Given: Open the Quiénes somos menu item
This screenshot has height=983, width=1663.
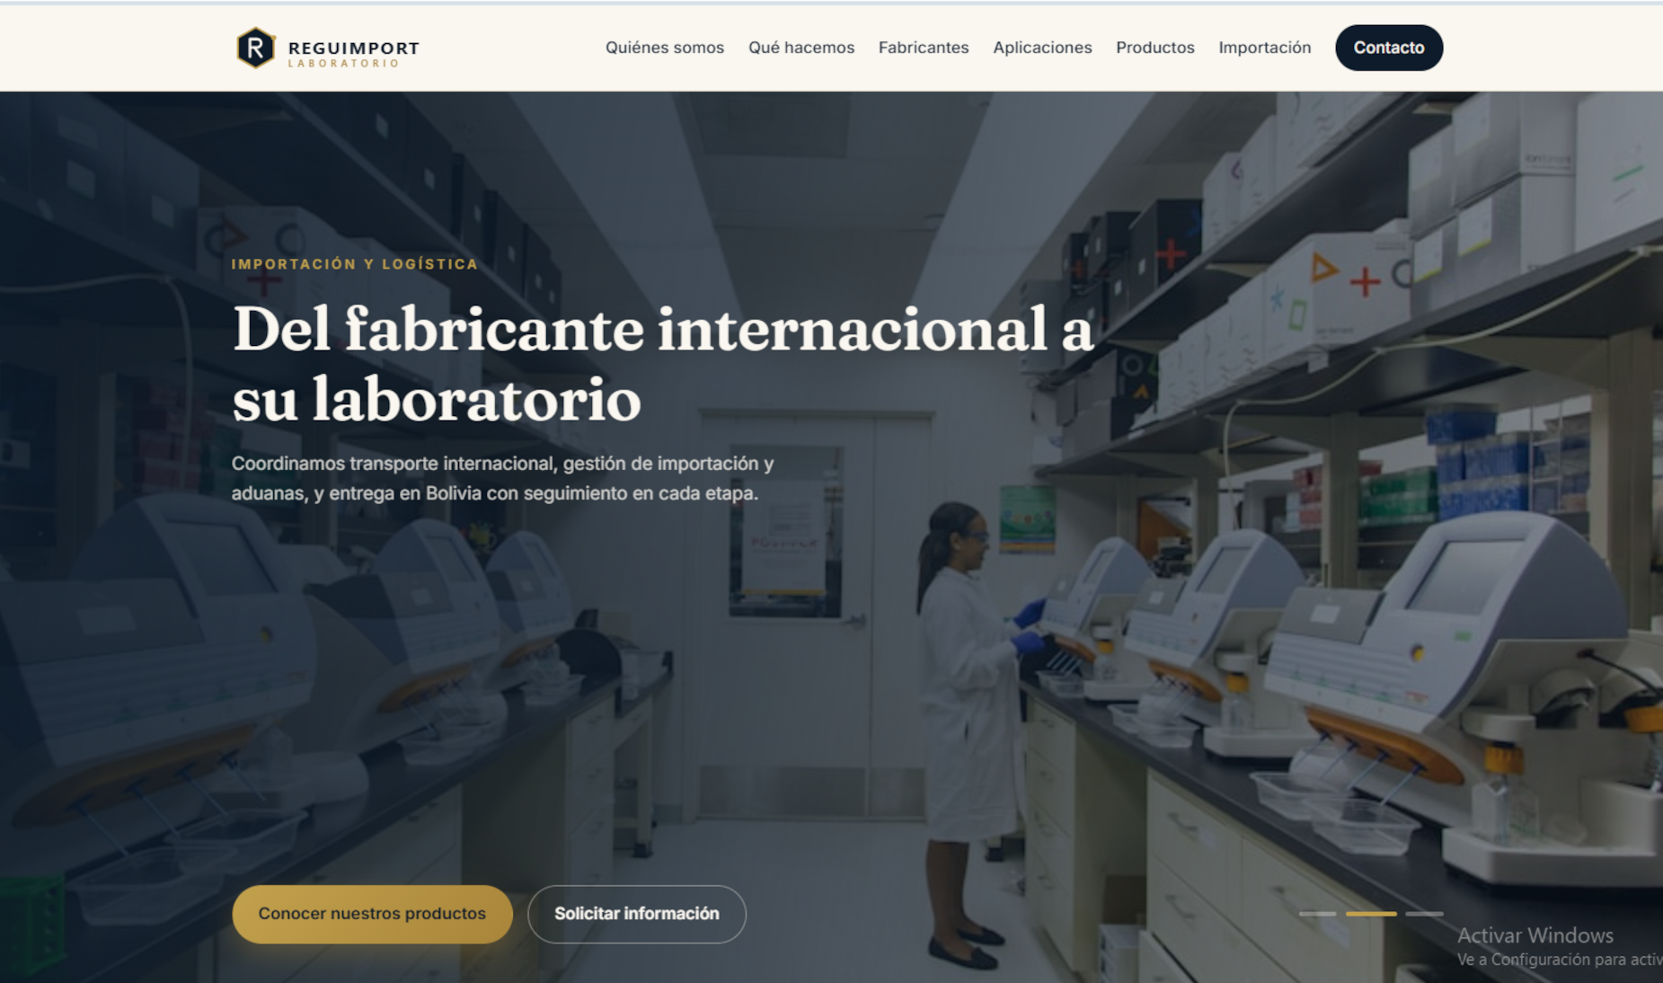Looking at the screenshot, I should point(664,48).
